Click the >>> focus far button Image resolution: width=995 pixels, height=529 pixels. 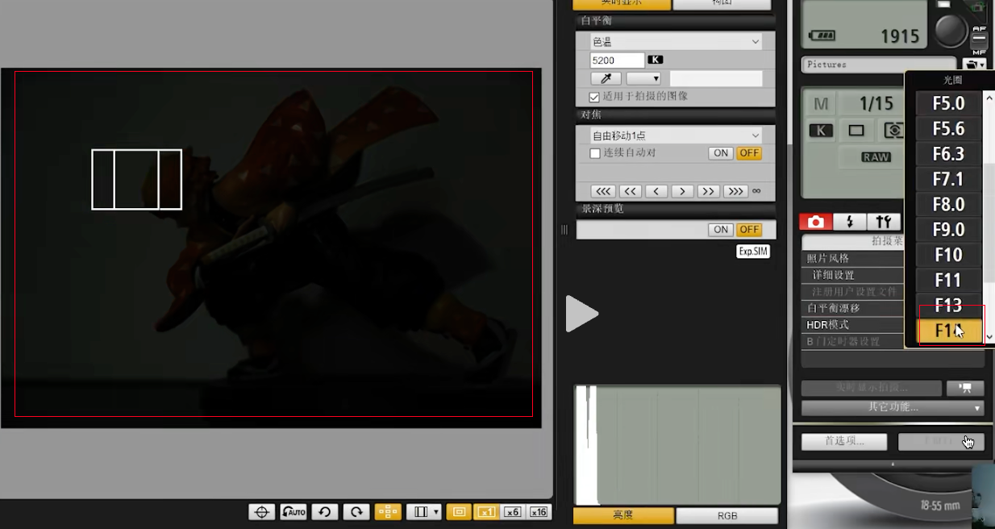pos(735,191)
